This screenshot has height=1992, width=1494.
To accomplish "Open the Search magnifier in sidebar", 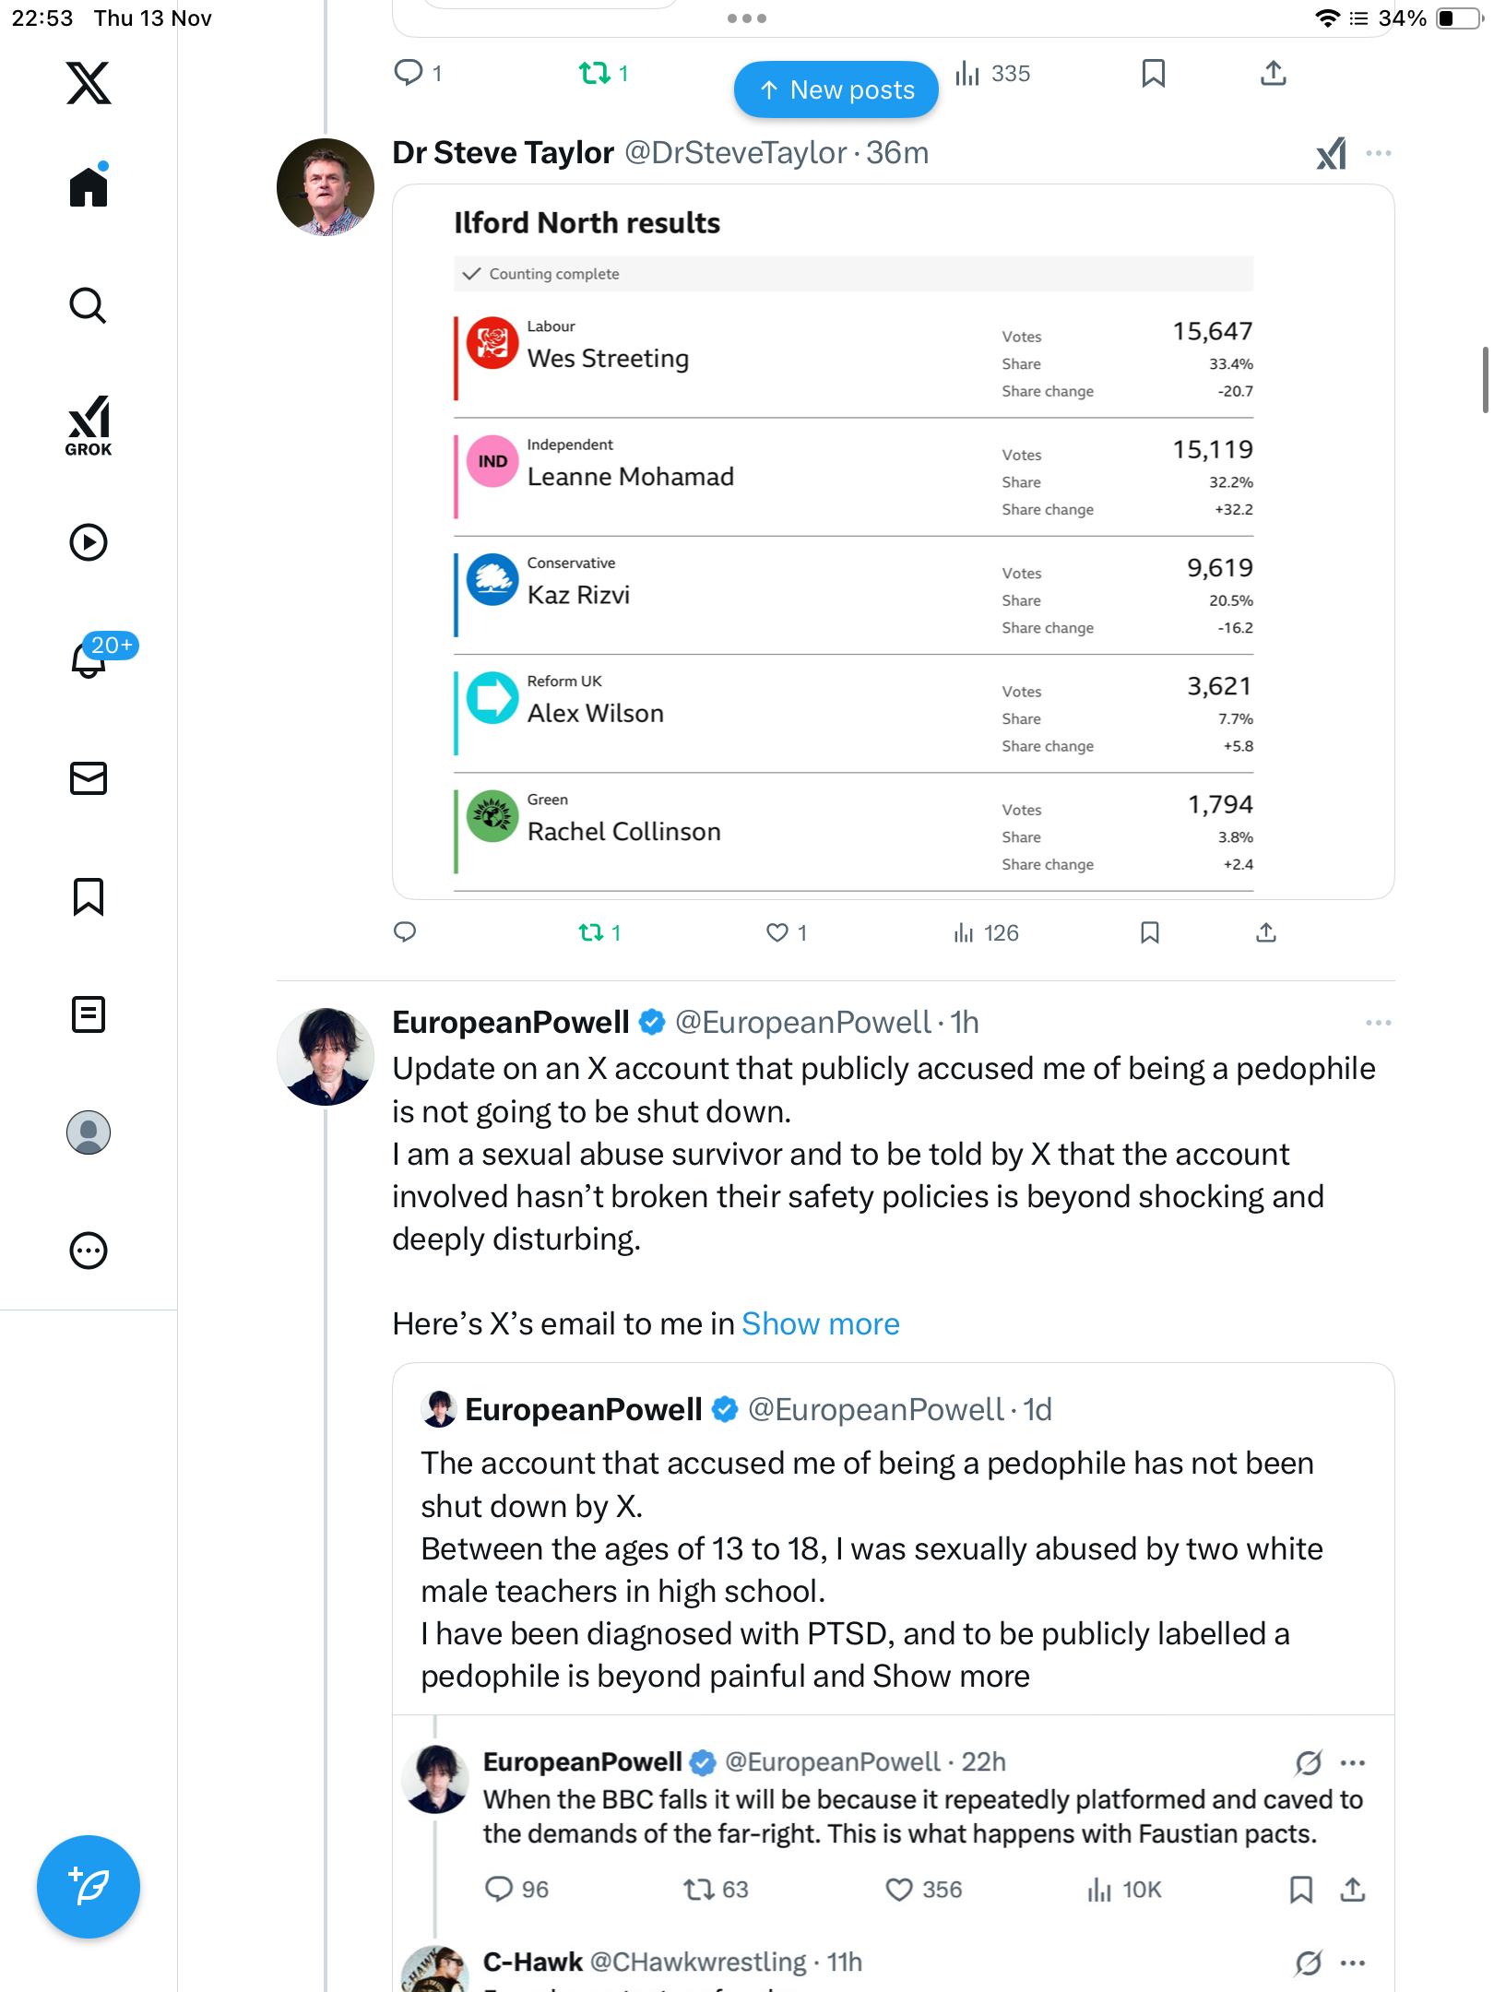I will 89,305.
